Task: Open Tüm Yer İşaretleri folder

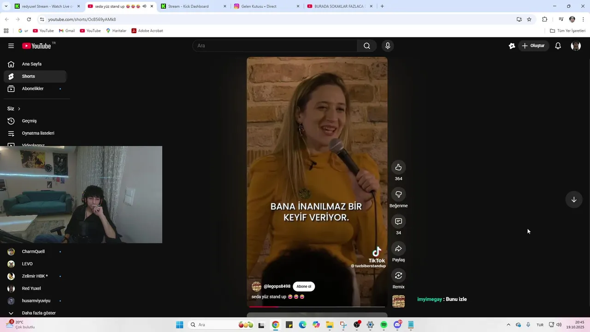Action: [x=567, y=31]
